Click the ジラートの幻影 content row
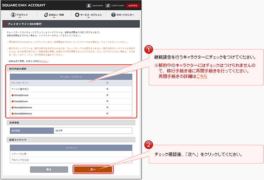This screenshot has height=180, width=264. click(x=71, y=154)
